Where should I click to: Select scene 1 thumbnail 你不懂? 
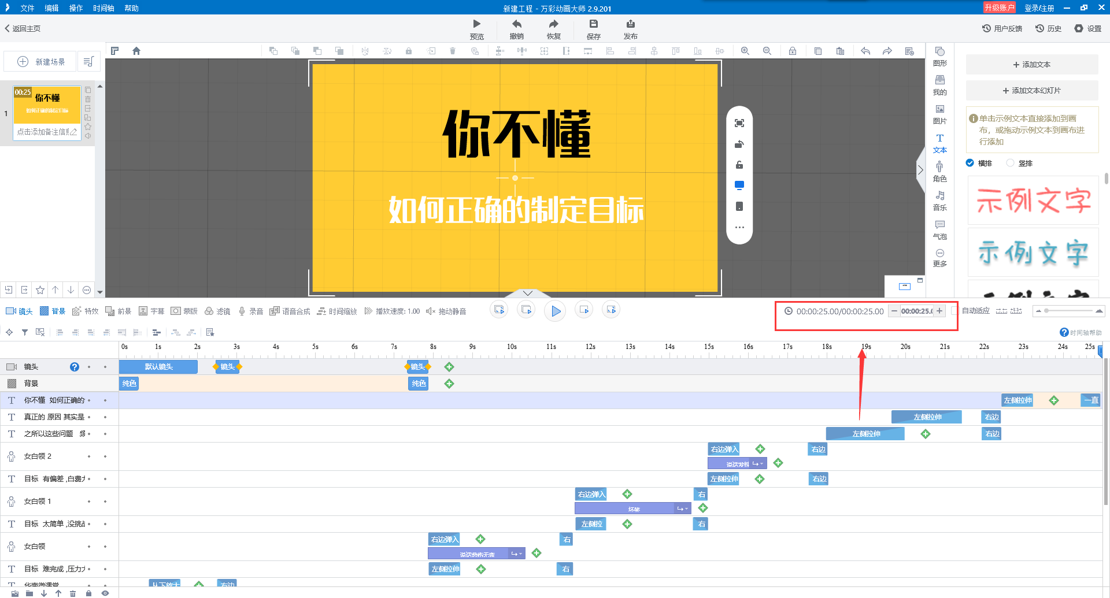click(47, 105)
